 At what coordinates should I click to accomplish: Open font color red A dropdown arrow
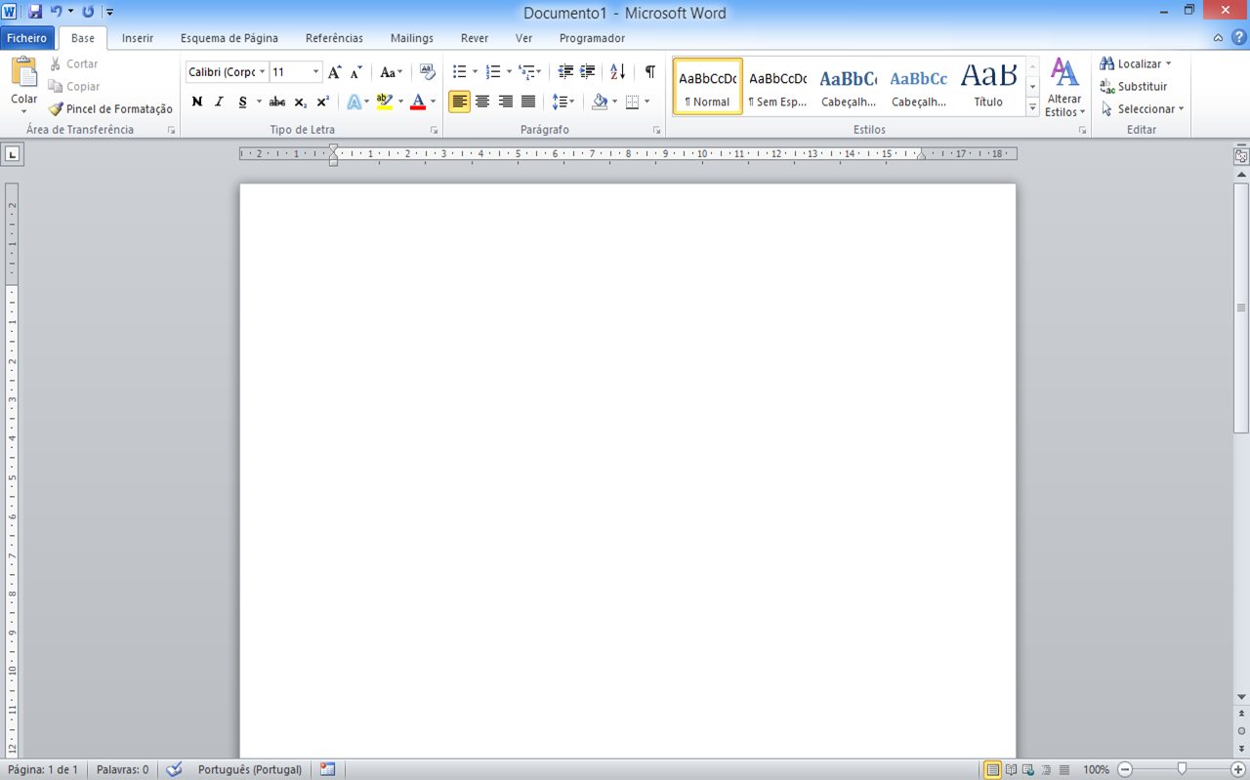click(433, 102)
